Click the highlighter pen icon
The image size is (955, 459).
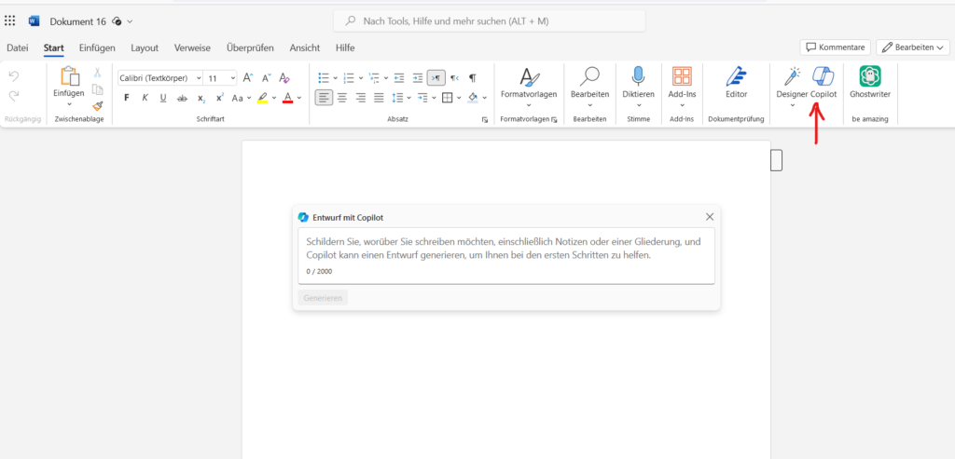click(262, 97)
